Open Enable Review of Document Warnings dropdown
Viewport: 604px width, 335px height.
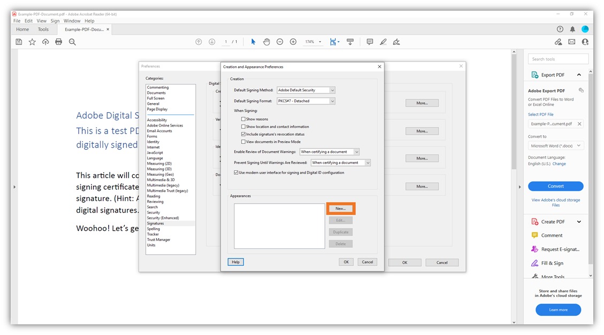coord(329,152)
